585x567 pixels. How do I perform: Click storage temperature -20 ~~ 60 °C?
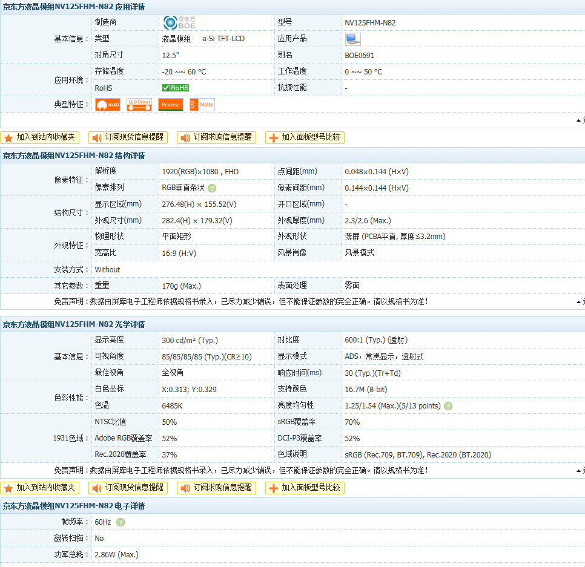[184, 72]
